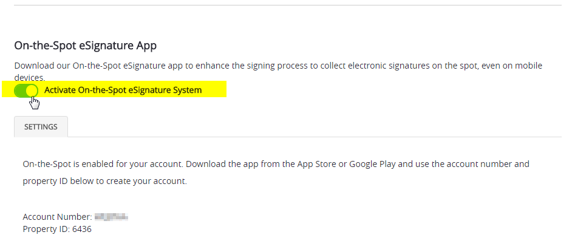This screenshot has width=572, height=249.
Task: Toggle the Activate On-the-Spot eSignature System switch
Action: tap(26, 90)
